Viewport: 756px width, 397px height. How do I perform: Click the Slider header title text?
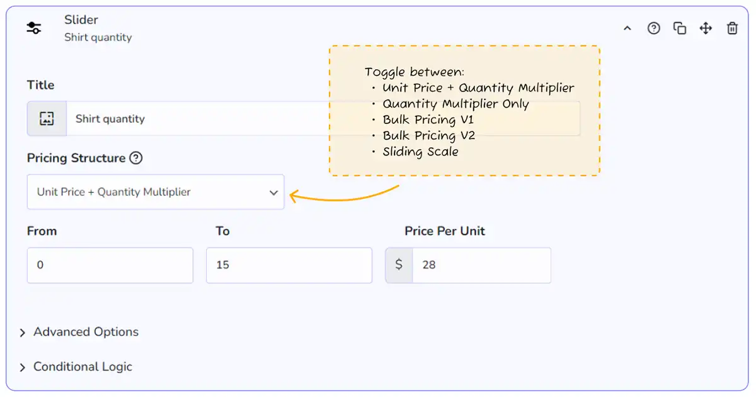tap(81, 20)
